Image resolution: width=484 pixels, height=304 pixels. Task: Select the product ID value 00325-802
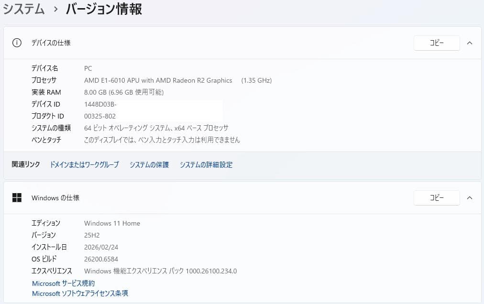99,116
